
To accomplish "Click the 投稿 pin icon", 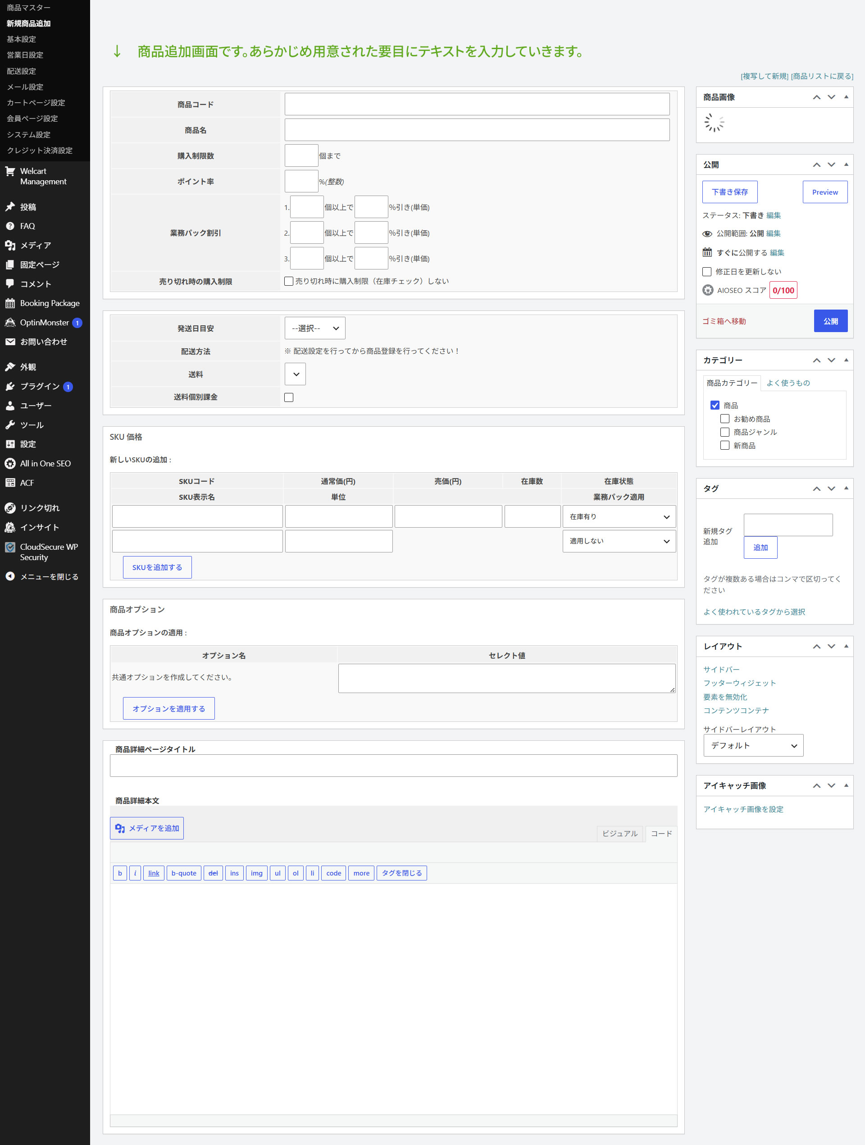I will pos(10,207).
